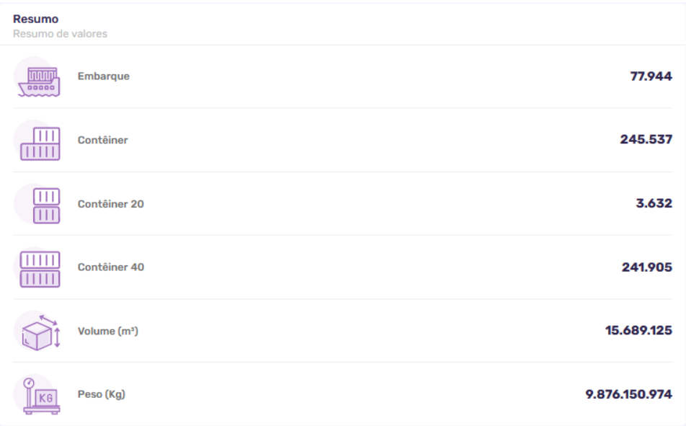The image size is (686, 426).
Task: Select the Contêiner 40 label
Action: (111, 267)
